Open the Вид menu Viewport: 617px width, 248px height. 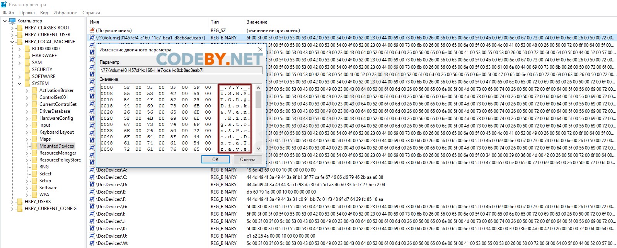pyautogui.click(x=44, y=13)
